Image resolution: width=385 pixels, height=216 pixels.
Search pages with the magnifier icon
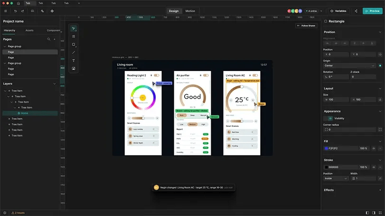[x=48, y=39]
